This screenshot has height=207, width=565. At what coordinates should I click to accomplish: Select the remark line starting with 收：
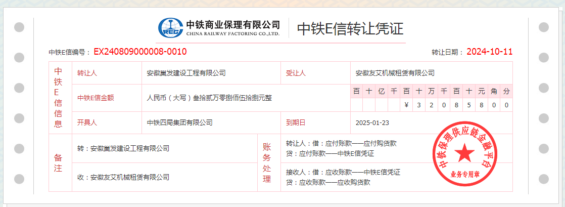(123, 177)
